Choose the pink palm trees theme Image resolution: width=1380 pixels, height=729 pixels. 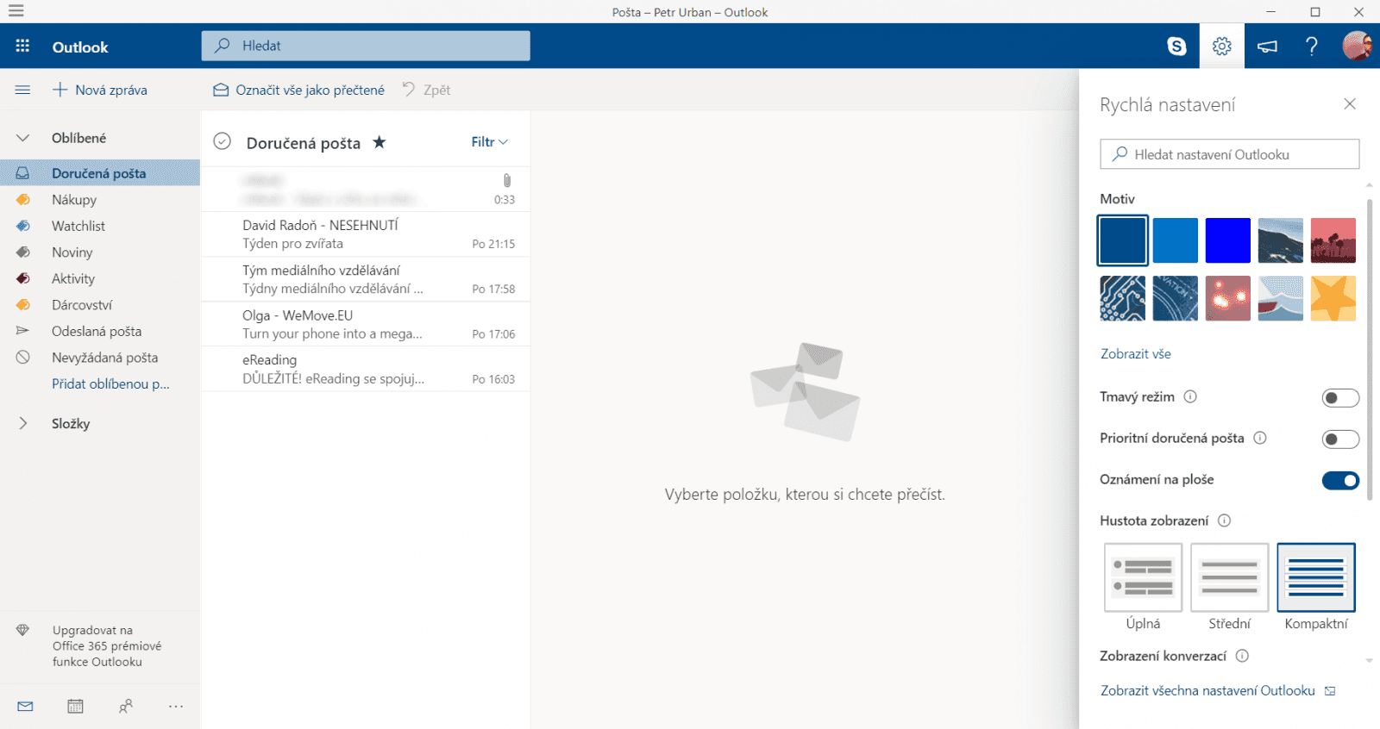[x=1333, y=240]
